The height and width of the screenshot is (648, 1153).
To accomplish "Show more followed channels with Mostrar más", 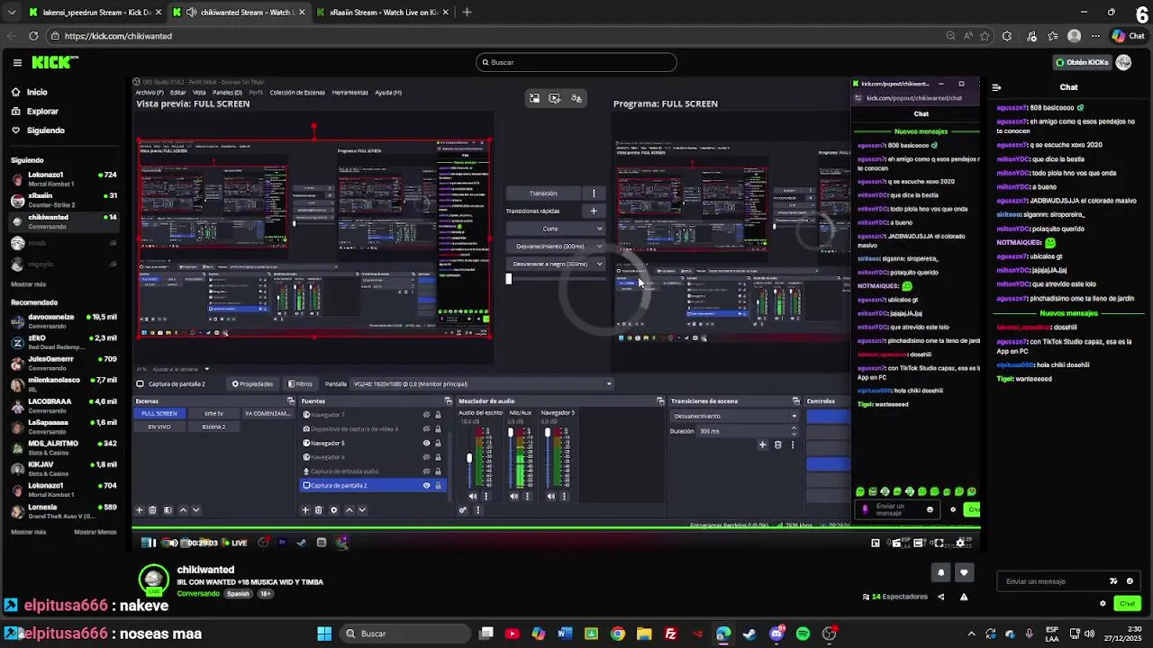I will click(x=28, y=284).
